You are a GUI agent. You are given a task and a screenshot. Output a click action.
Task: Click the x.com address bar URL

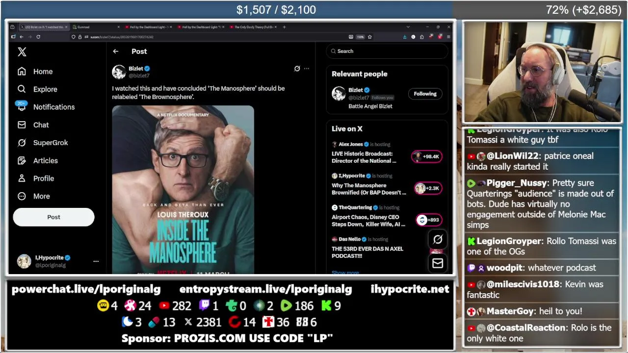pyautogui.click(x=122, y=37)
